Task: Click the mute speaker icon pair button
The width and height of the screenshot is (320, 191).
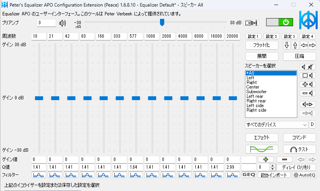Action: coord(308,67)
